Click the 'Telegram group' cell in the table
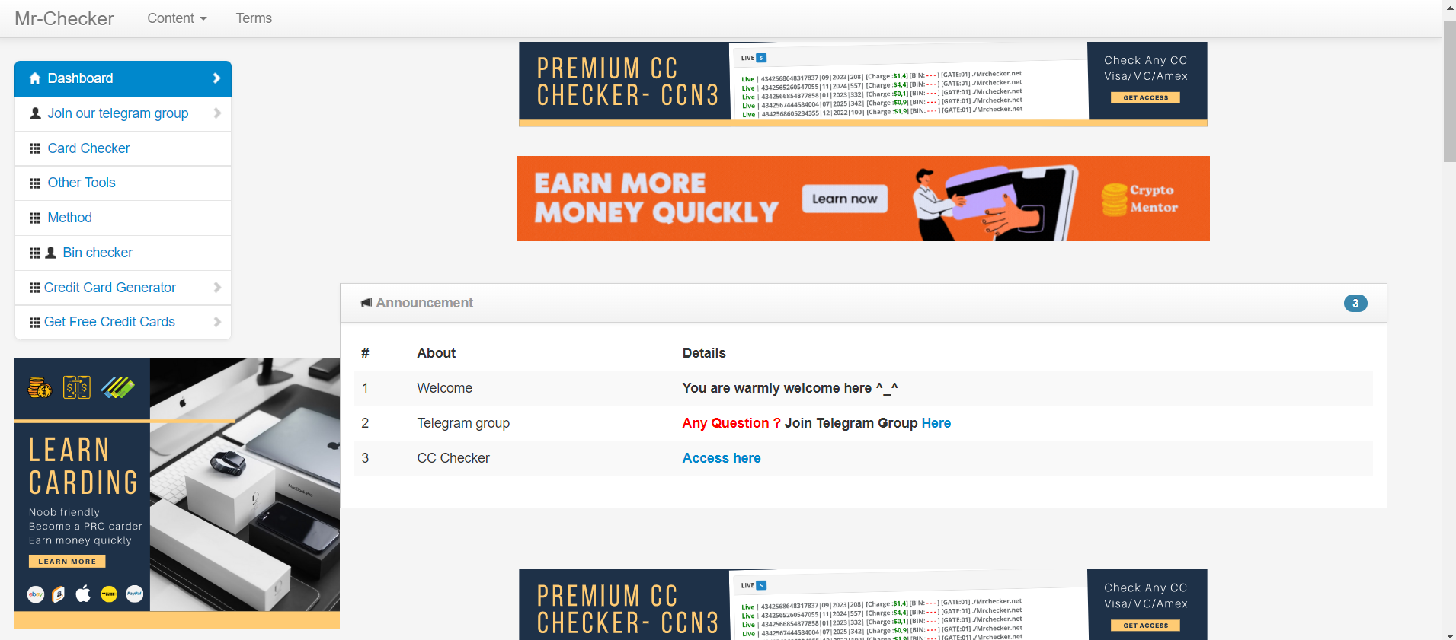 [x=463, y=423]
